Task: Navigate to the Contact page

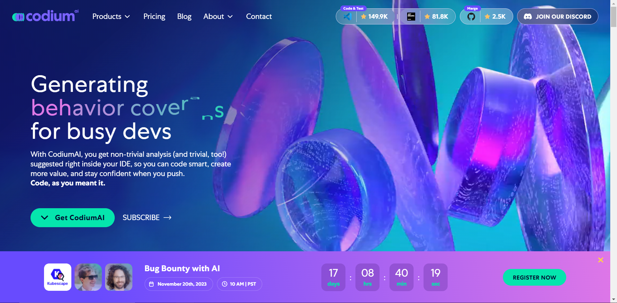Action: pyautogui.click(x=259, y=16)
